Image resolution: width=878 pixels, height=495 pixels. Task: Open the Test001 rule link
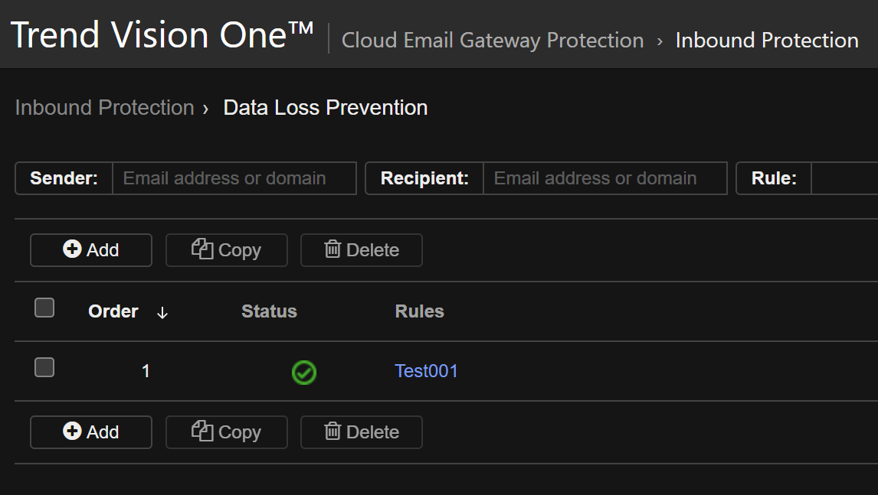(x=426, y=371)
